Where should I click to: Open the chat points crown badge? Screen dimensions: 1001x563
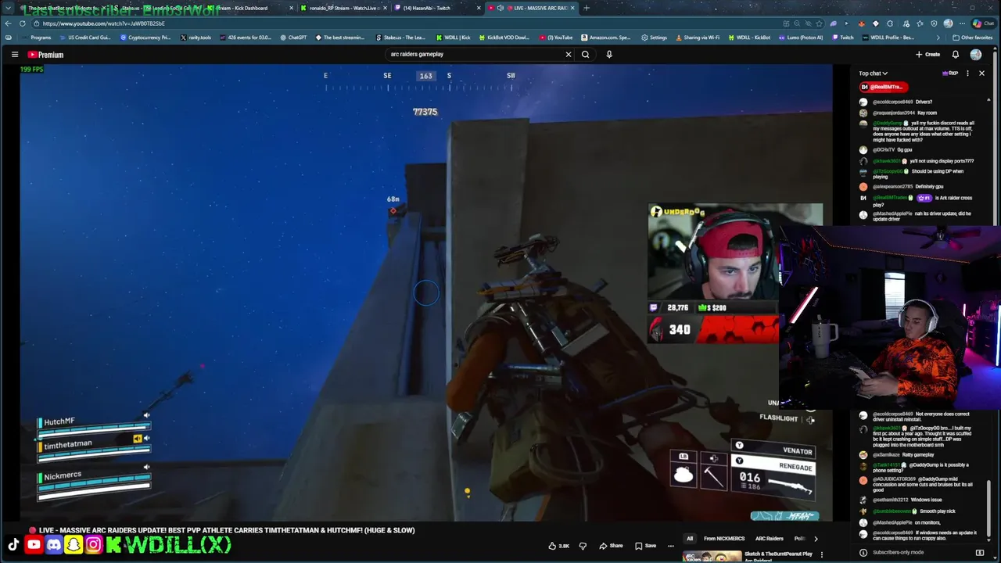pos(951,74)
